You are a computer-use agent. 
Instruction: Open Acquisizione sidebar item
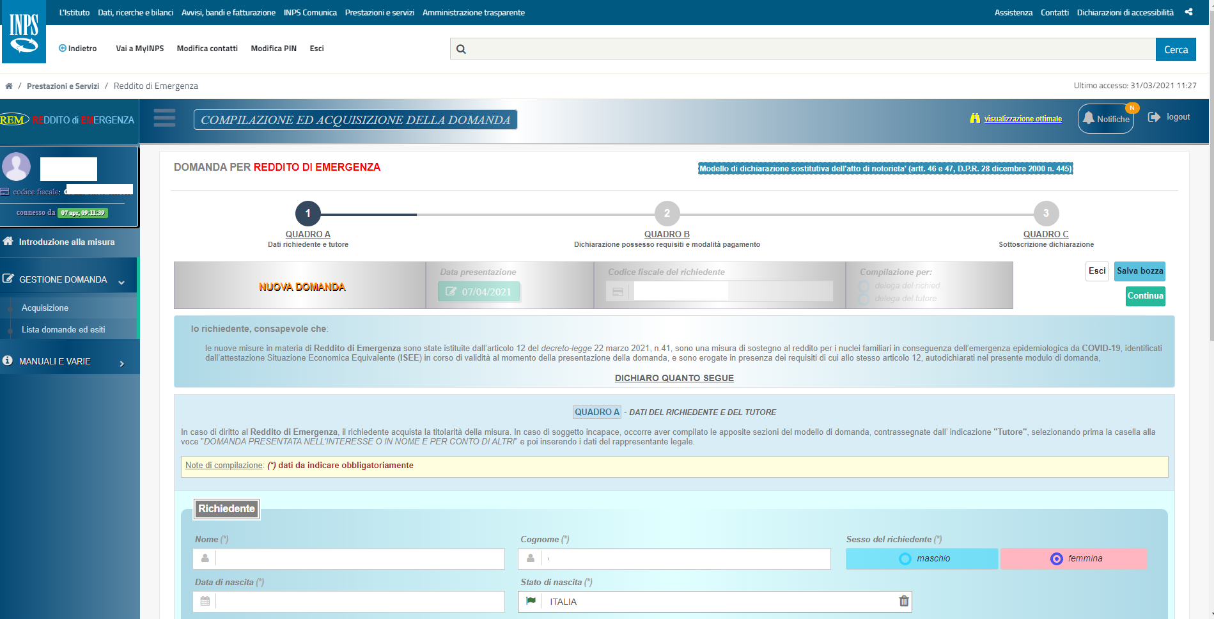point(45,308)
